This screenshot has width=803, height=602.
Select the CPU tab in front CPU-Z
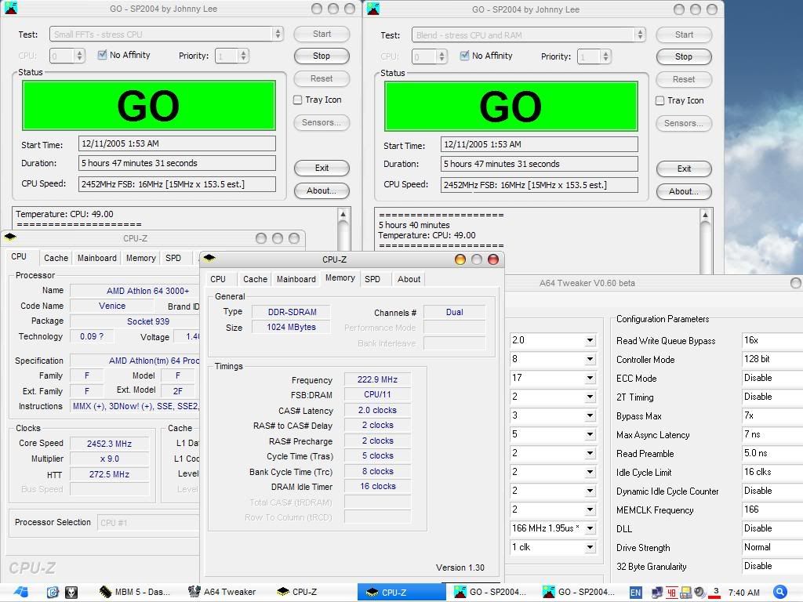pyautogui.click(x=218, y=279)
